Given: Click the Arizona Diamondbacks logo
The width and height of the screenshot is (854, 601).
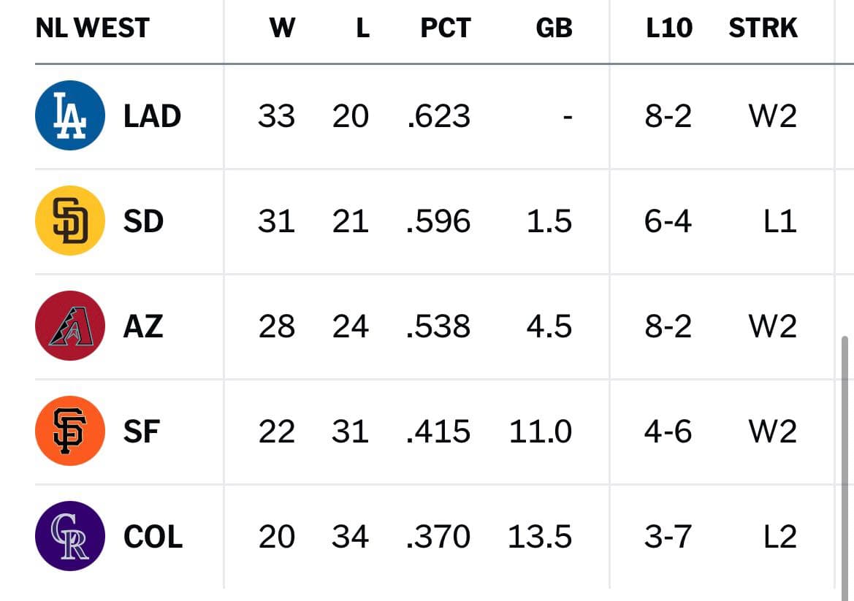Looking at the screenshot, I should point(69,326).
